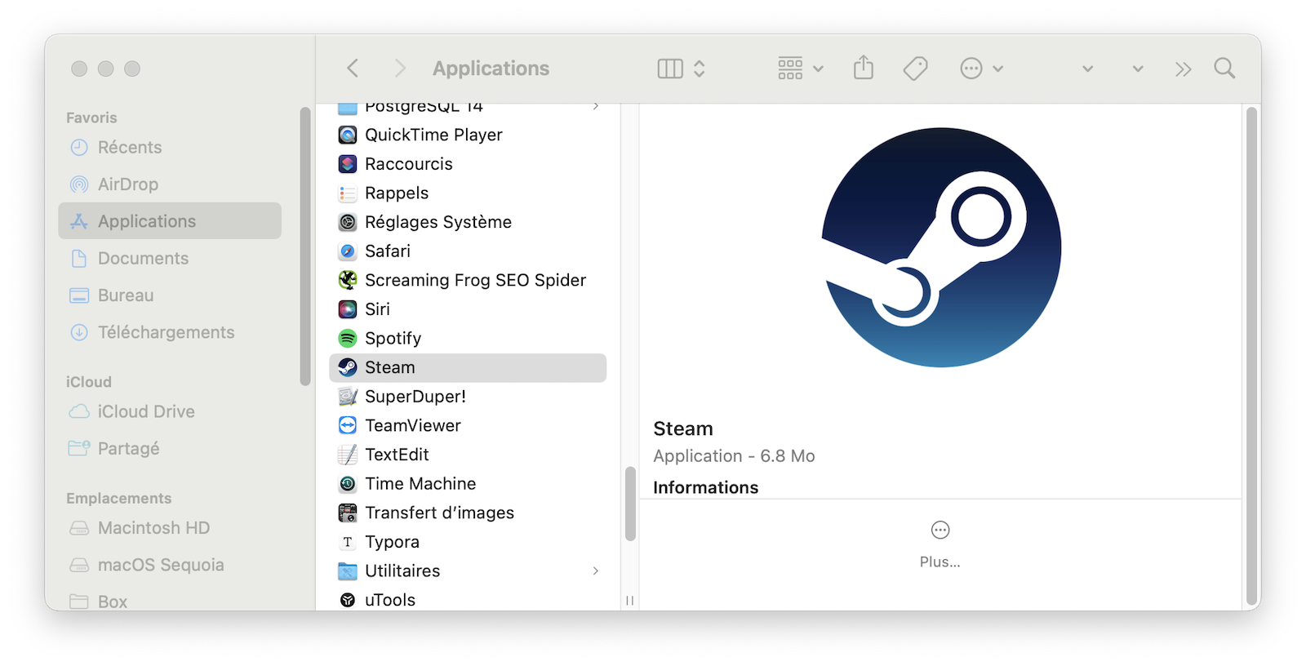Image resolution: width=1306 pixels, height=666 pixels.
Task: Open iCloud Drive in the sidebar
Action: [x=170, y=411]
